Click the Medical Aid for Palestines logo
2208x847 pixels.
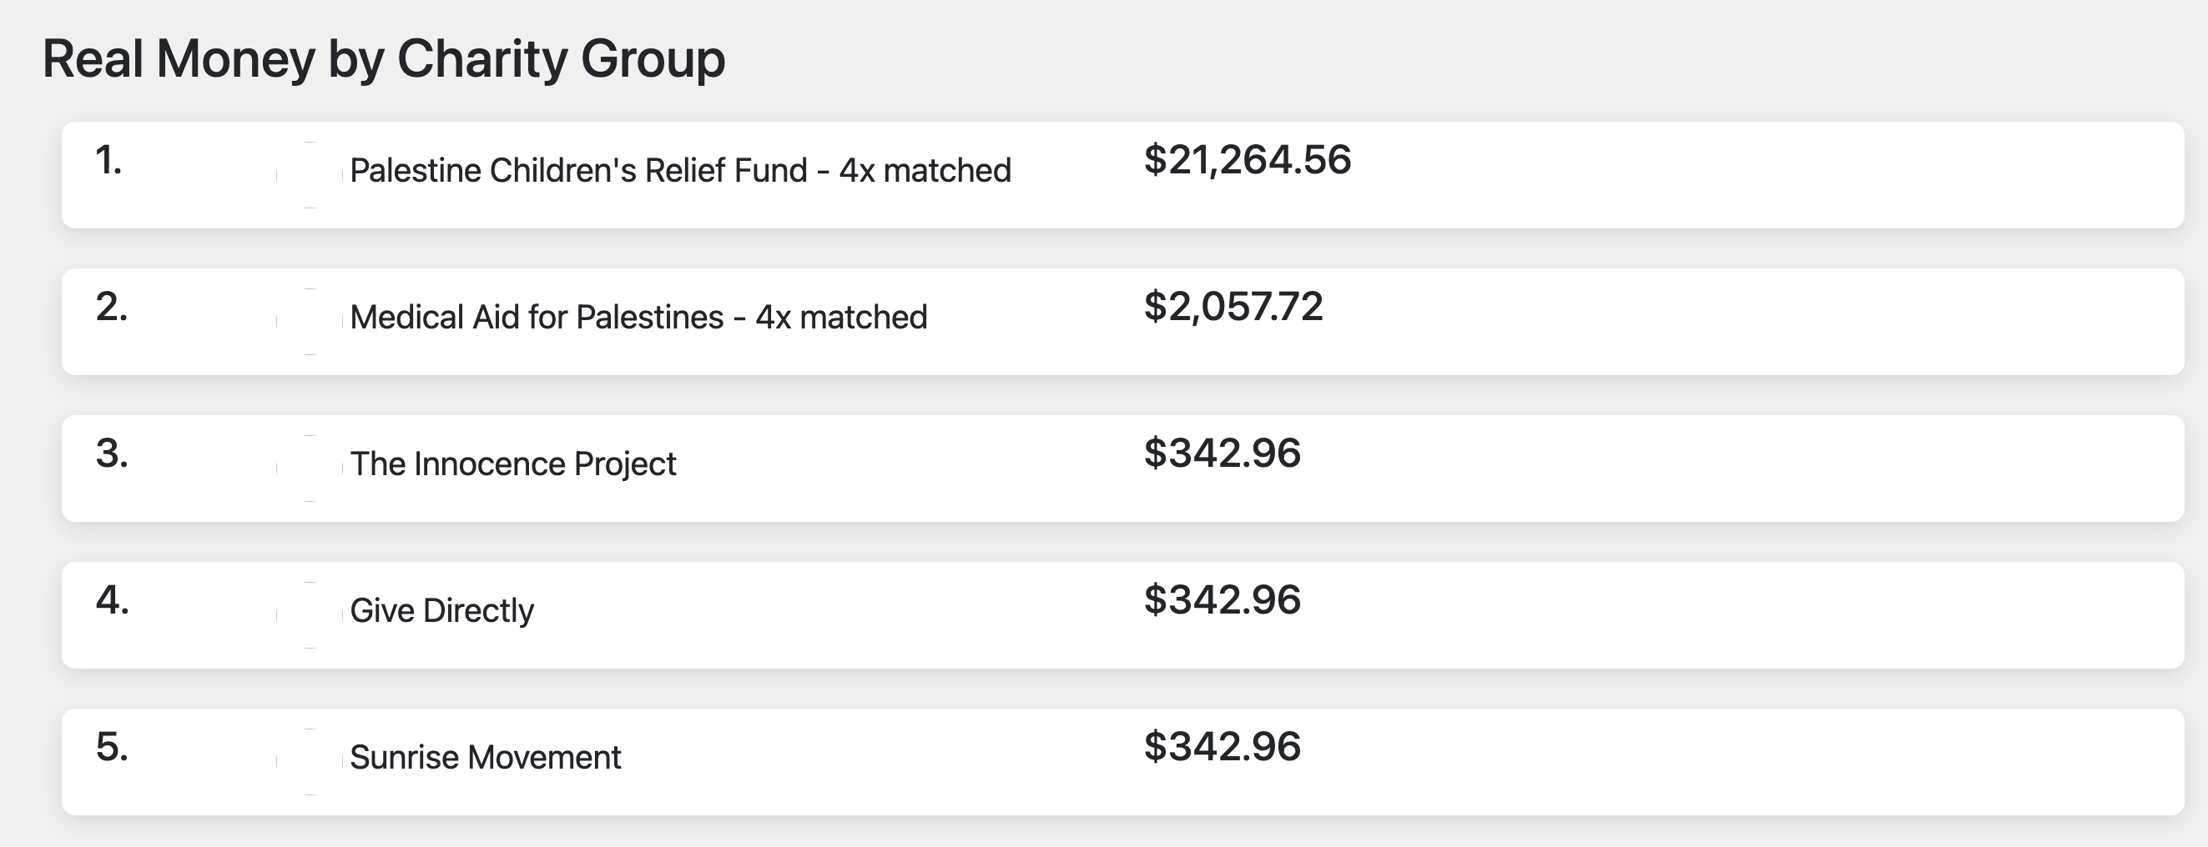(310, 322)
